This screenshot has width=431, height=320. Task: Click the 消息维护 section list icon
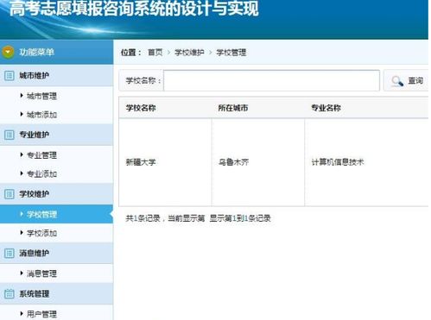(10, 254)
